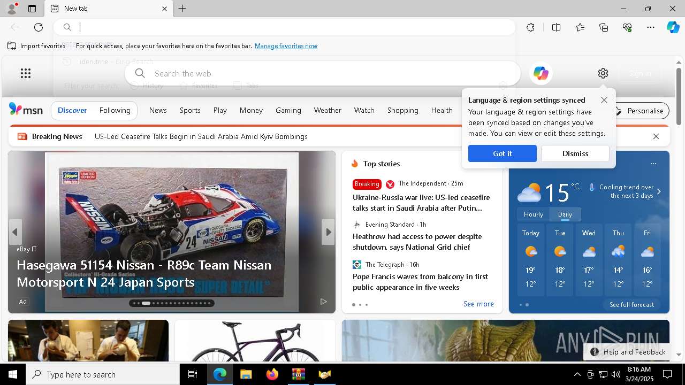Click the Search the web box
Viewport: 685px width, 385px height.
point(323,73)
